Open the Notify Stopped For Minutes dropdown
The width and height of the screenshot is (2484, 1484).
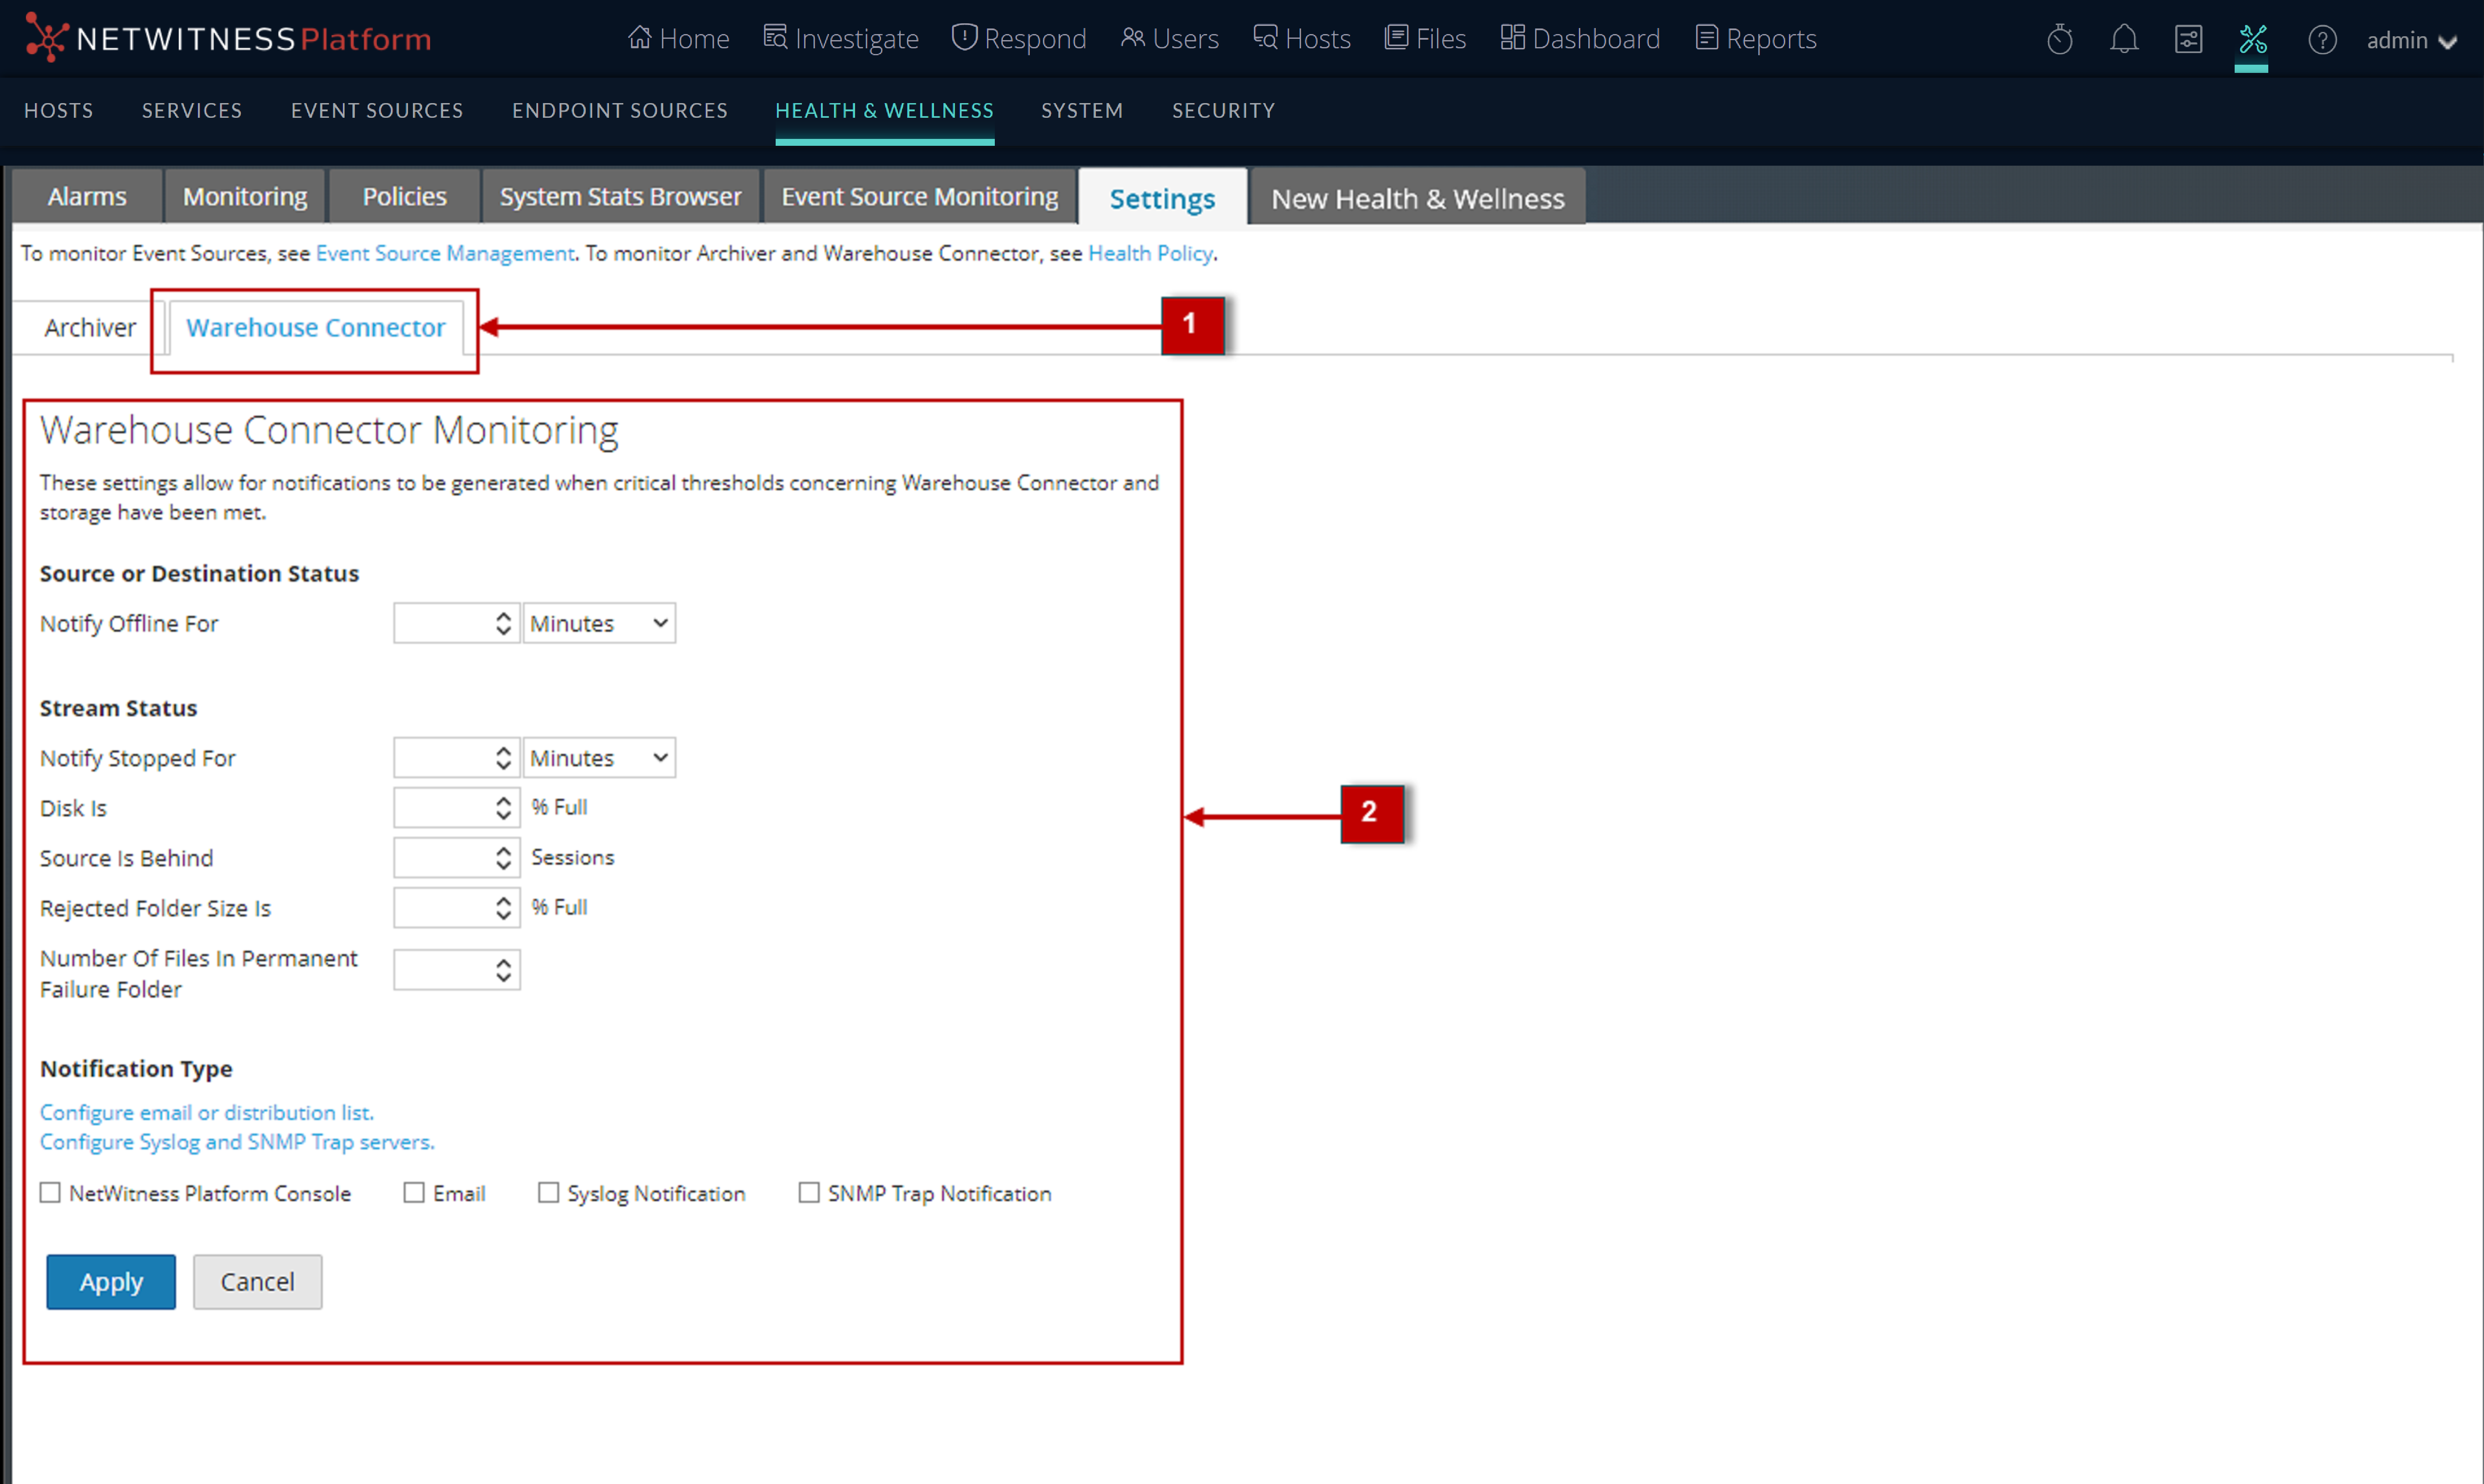pos(599,758)
